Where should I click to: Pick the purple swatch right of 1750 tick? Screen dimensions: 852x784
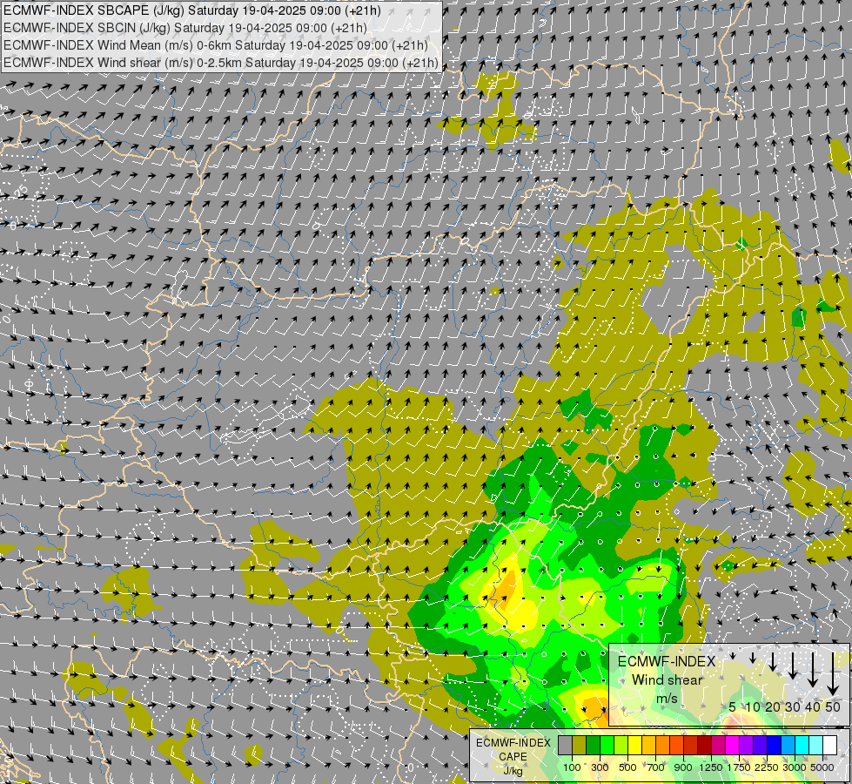[747, 746]
